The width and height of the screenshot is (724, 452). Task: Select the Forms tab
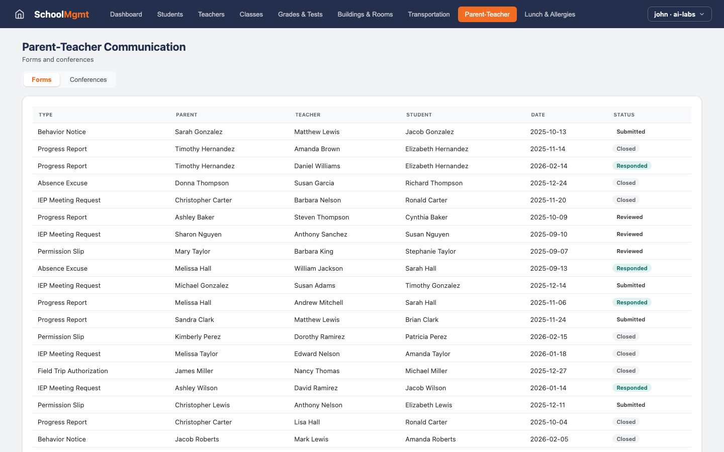[41, 79]
